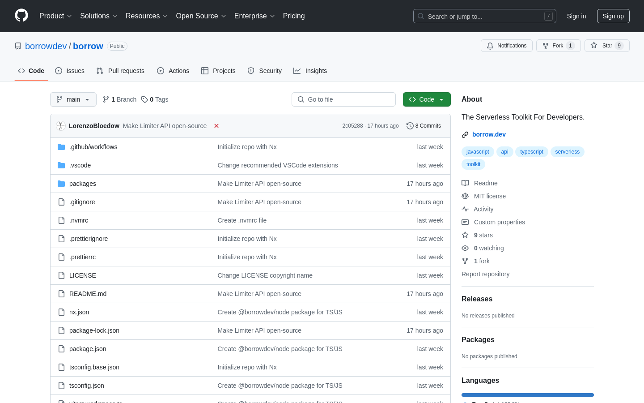Select the toolkit topic tag
The width and height of the screenshot is (644, 403).
[x=473, y=164]
